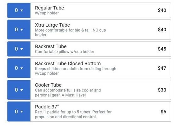Open the Paddle 37" quantity dropdown
The height and width of the screenshot is (126, 181).
(19, 112)
